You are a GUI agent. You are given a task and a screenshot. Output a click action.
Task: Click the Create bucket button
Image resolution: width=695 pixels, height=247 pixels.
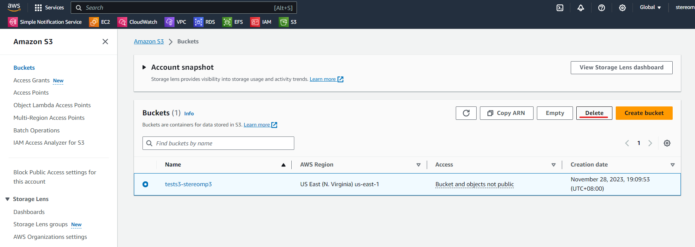coord(644,113)
